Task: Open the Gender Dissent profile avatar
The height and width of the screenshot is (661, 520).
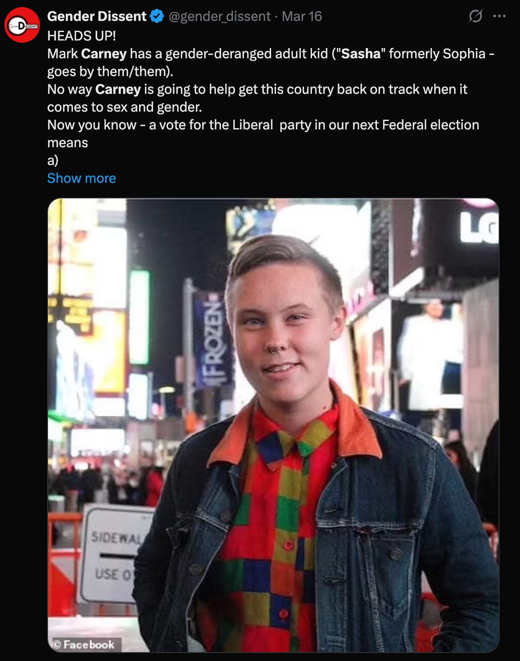Action: [x=22, y=25]
